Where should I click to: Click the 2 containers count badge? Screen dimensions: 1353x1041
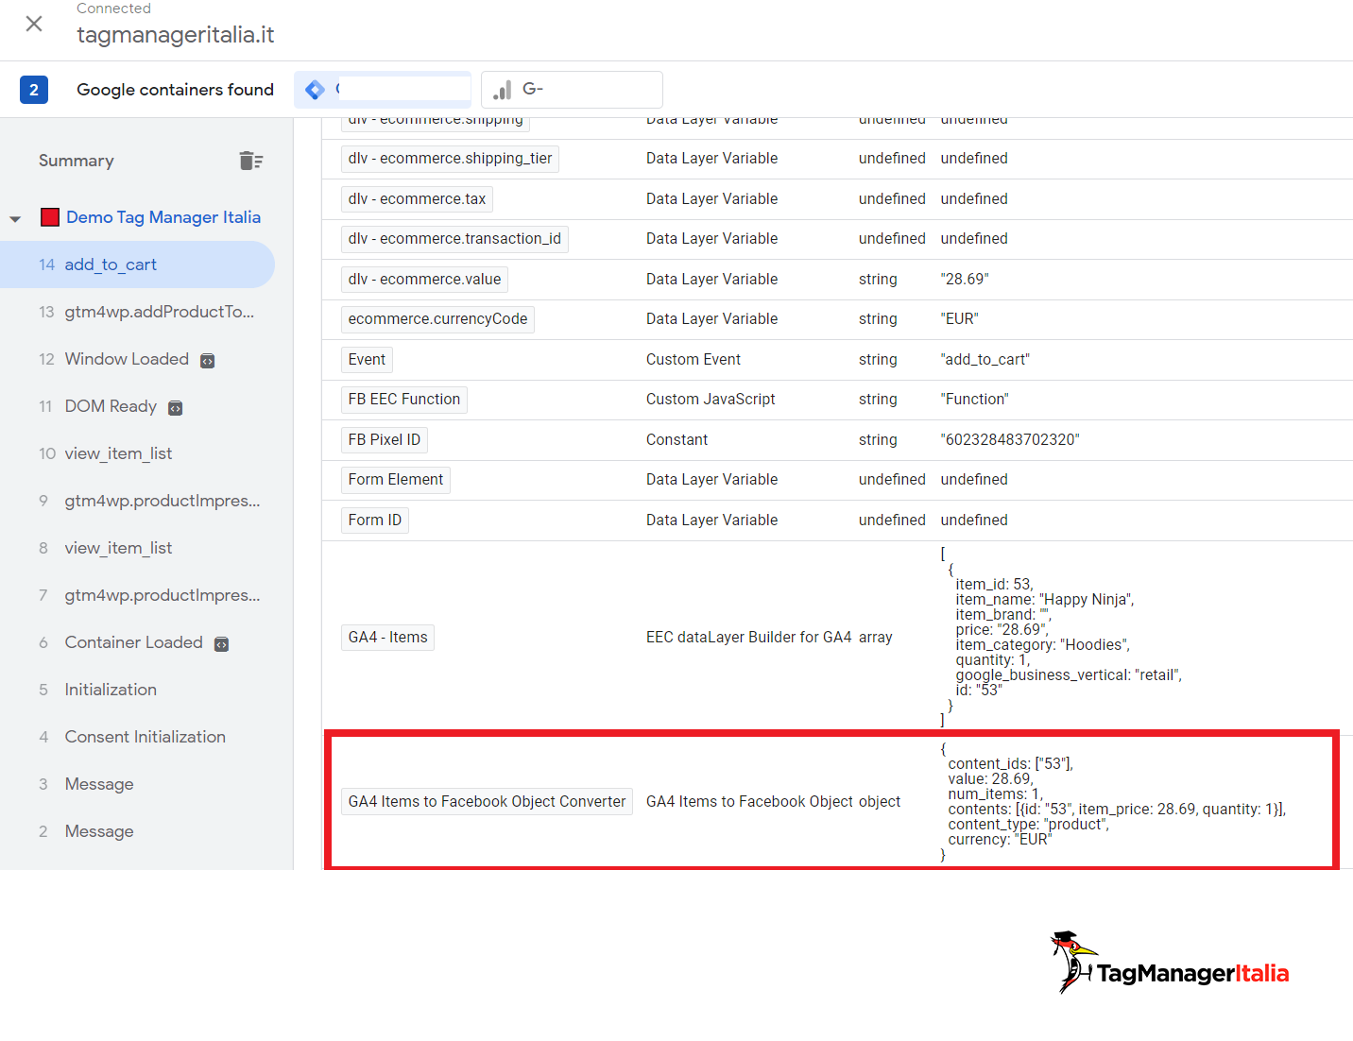pos(34,90)
